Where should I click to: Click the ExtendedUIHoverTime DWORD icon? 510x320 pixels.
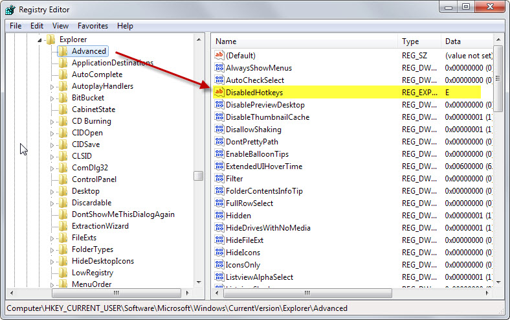tap(219, 166)
